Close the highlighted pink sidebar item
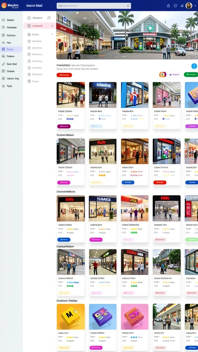The image size is (198, 352). [x=52, y=26]
